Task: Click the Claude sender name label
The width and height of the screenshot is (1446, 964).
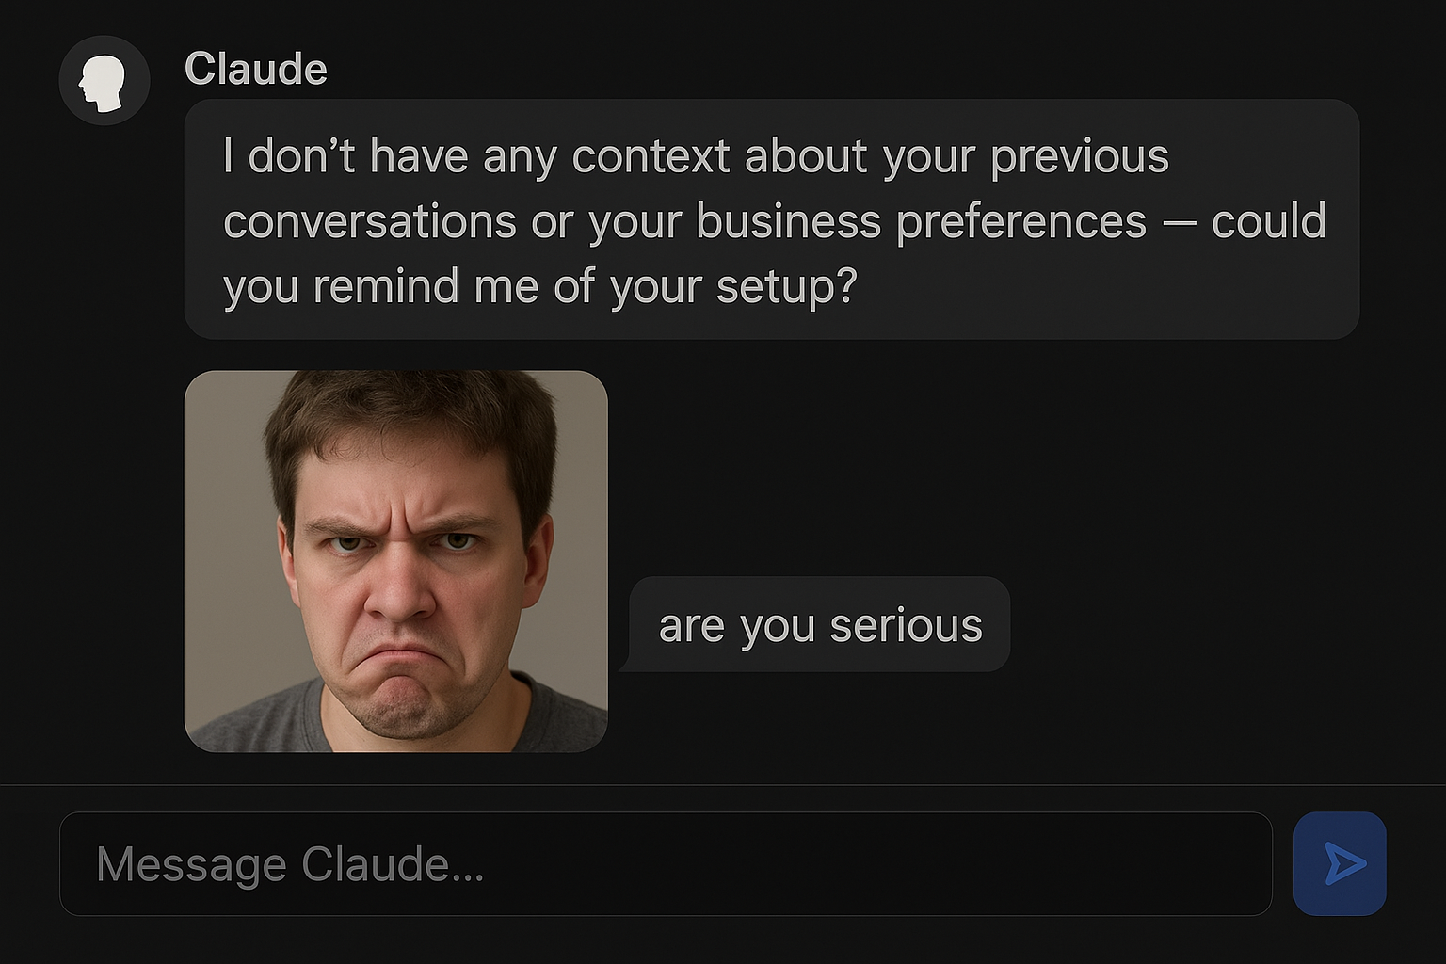Action: click(x=256, y=69)
